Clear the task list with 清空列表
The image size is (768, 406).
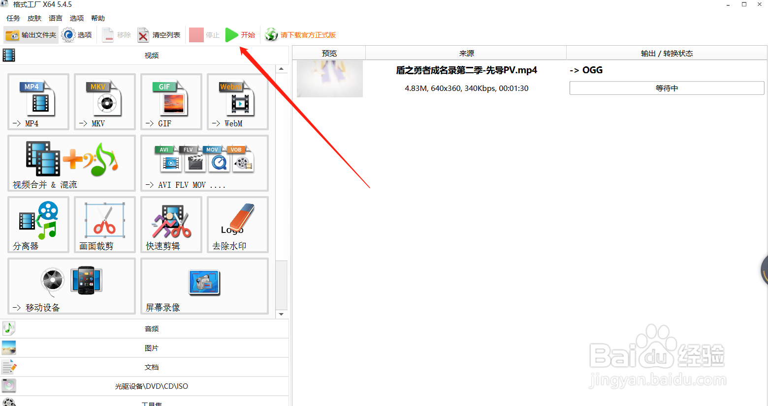[159, 35]
